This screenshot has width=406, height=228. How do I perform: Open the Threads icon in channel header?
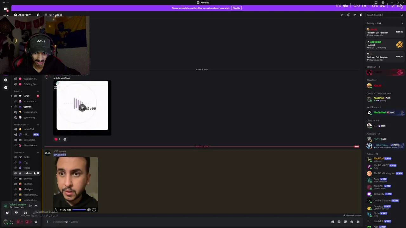[342, 15]
